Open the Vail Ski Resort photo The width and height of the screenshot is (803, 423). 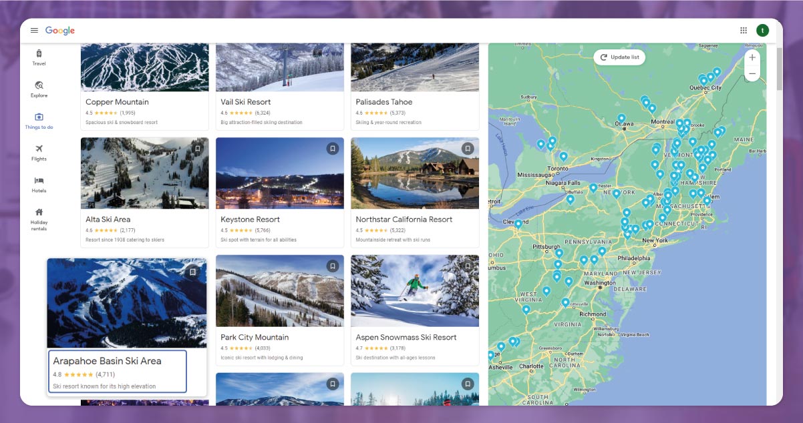point(280,67)
